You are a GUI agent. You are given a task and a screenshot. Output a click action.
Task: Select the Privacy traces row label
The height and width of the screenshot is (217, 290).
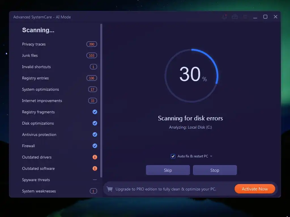point(34,44)
